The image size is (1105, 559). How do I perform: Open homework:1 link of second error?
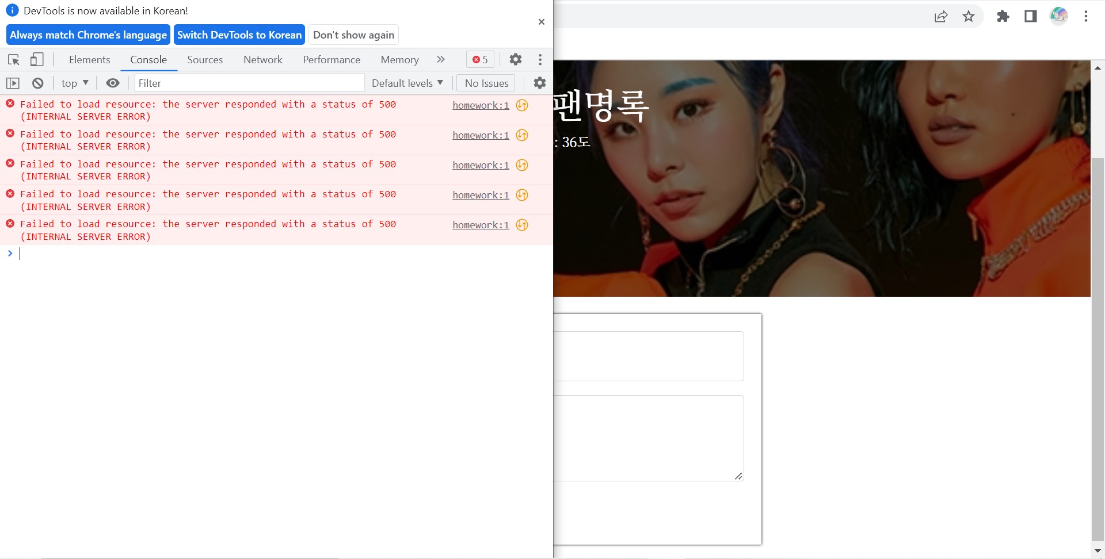point(481,135)
